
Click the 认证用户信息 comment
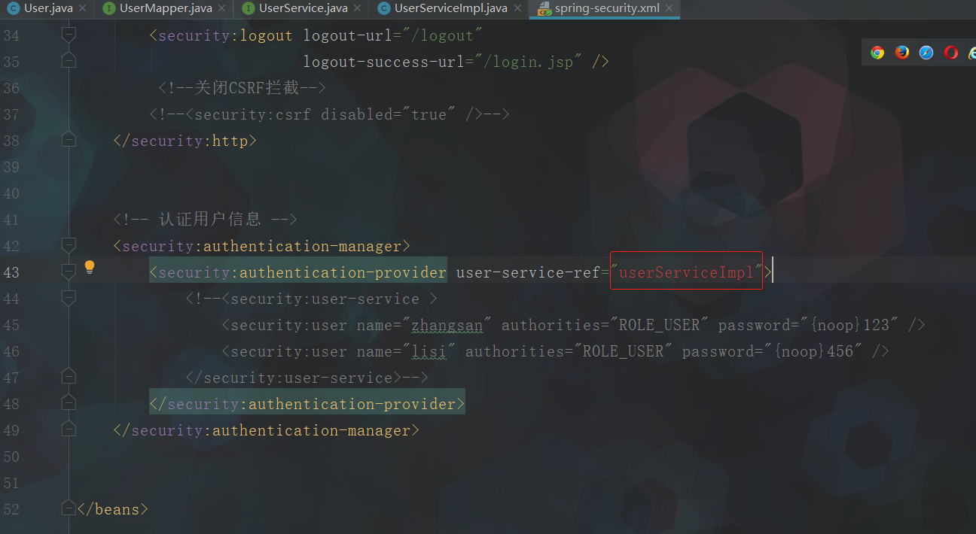click(206, 220)
